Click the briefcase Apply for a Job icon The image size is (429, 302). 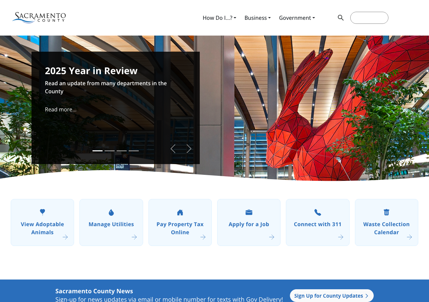click(249, 212)
